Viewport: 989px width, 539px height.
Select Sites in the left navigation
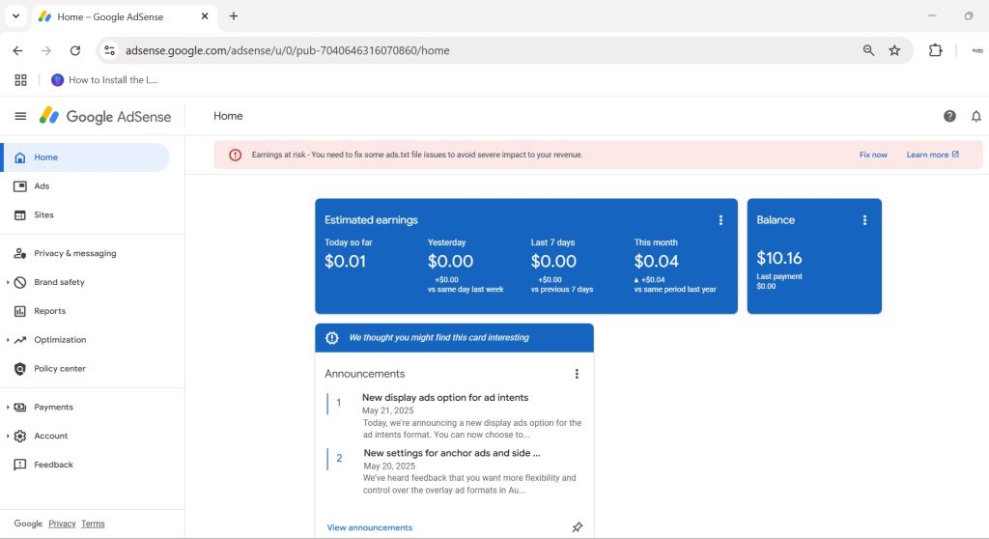[x=43, y=214]
